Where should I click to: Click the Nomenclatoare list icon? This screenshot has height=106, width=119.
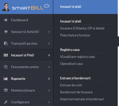tap(6, 90)
